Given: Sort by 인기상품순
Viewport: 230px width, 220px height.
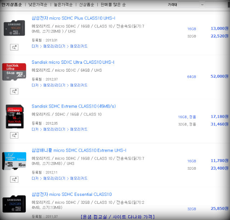Looking at the screenshot, I should (x=12, y=5).
